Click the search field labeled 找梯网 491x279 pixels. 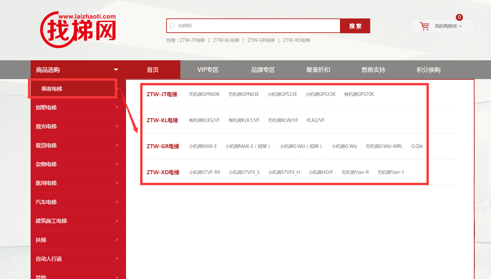click(253, 26)
